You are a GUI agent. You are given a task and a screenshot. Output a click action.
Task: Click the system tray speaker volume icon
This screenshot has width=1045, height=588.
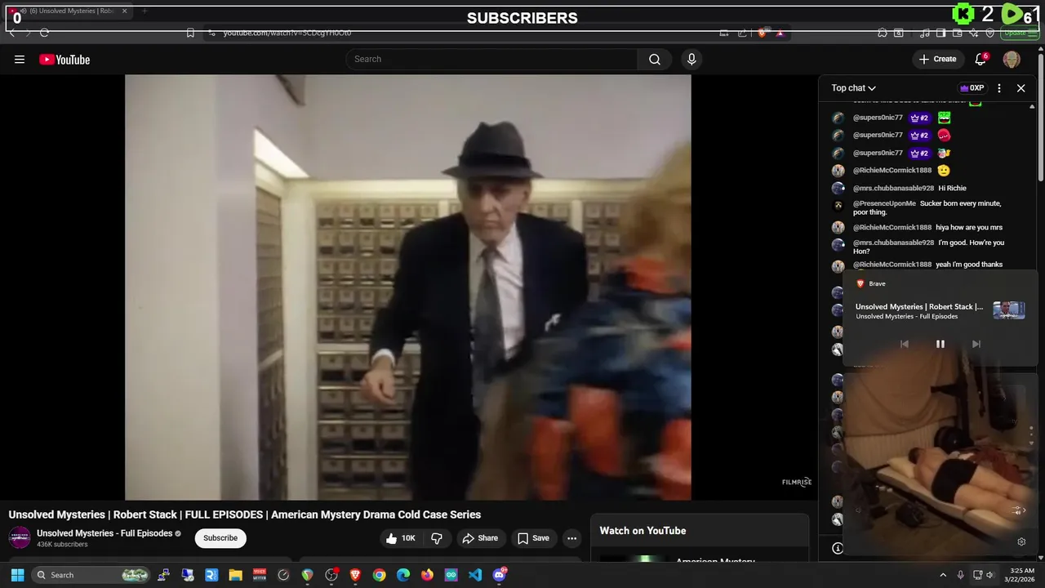click(x=989, y=575)
